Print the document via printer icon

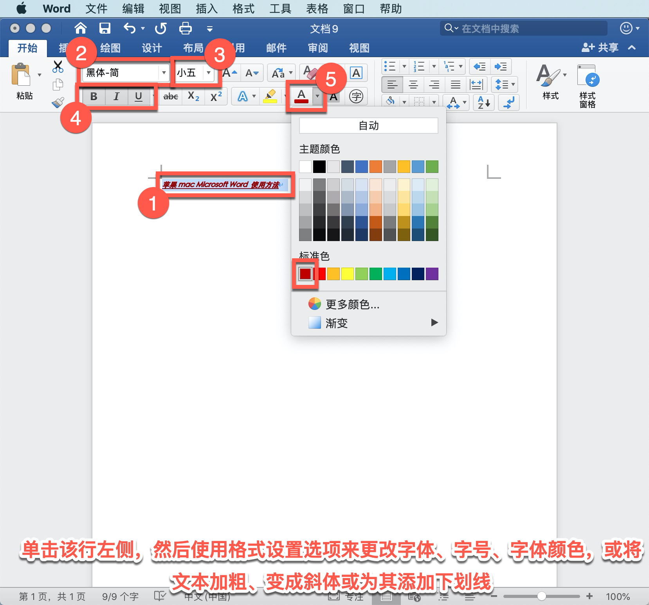pyautogui.click(x=185, y=28)
